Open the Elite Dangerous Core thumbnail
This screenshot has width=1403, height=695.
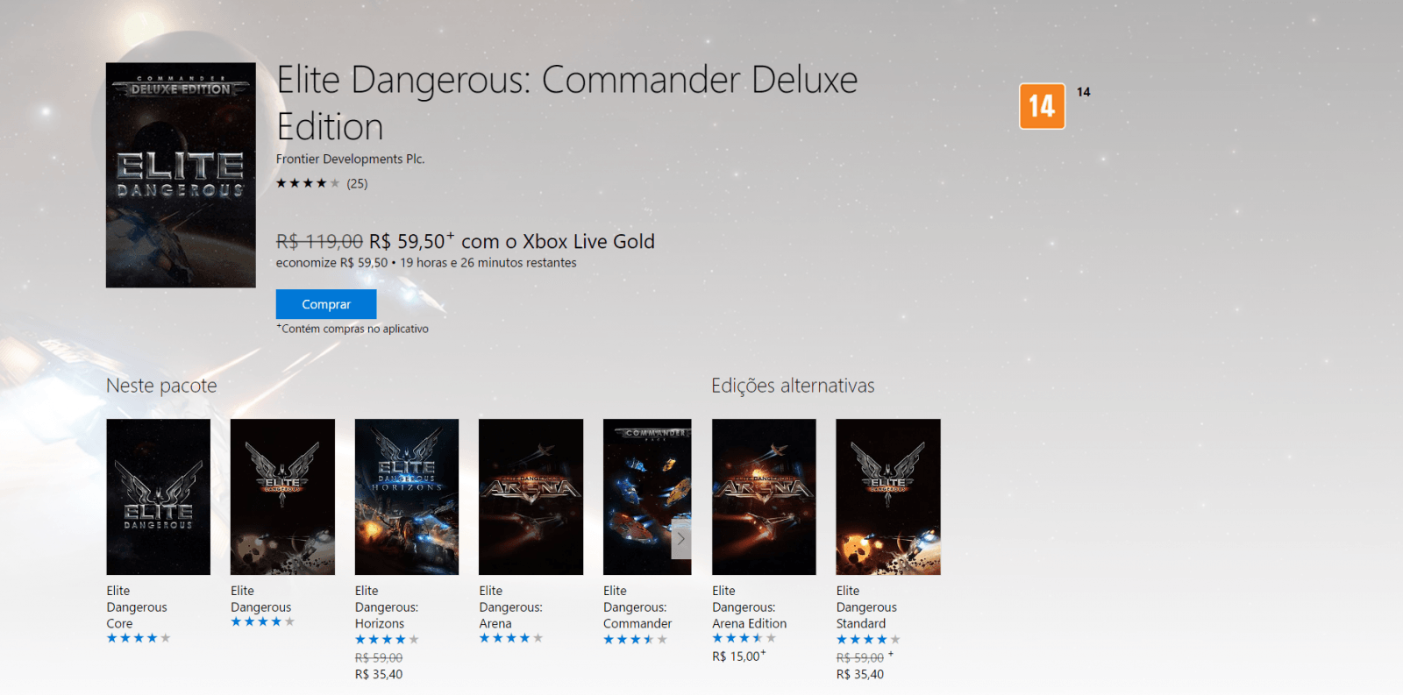pyautogui.click(x=159, y=497)
